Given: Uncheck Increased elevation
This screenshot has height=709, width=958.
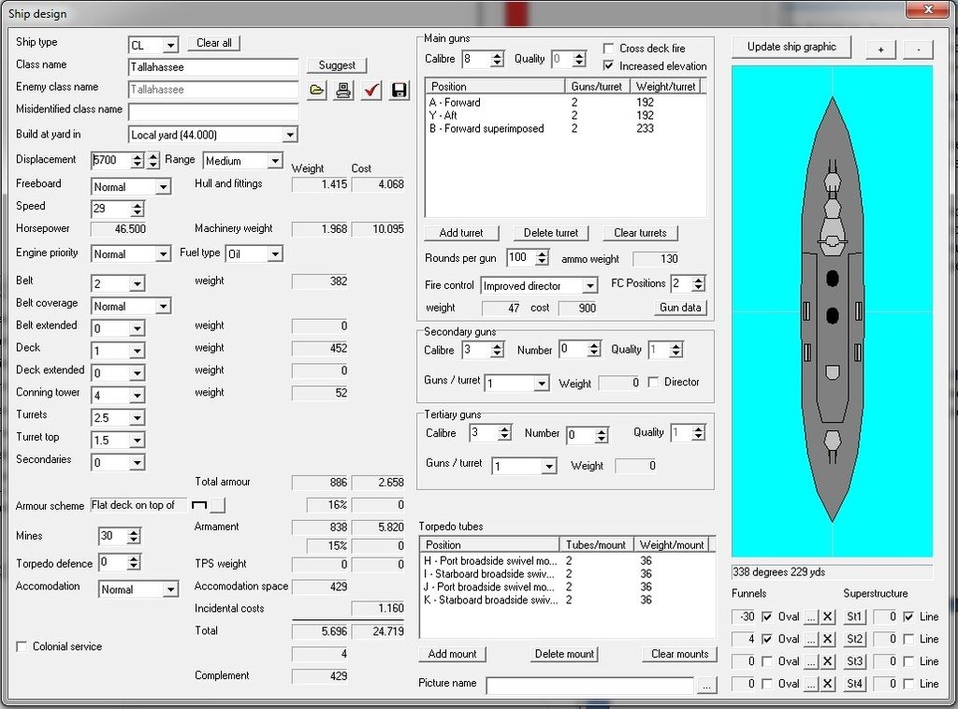Looking at the screenshot, I should pyautogui.click(x=608, y=65).
